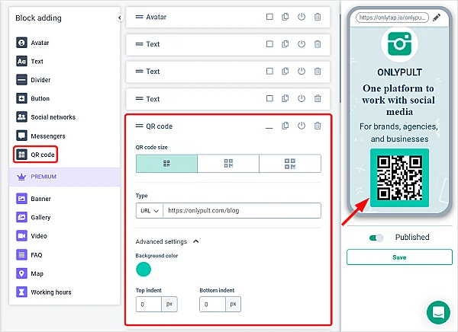Open the Background color swatch
The image size is (458, 332).
coord(144,269)
